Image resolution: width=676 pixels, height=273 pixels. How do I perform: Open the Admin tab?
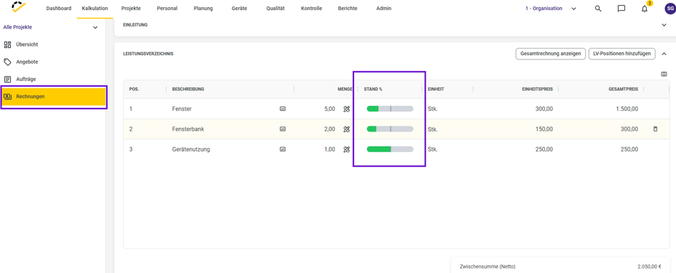pos(383,8)
